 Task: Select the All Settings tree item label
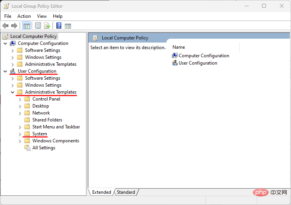[44, 148]
